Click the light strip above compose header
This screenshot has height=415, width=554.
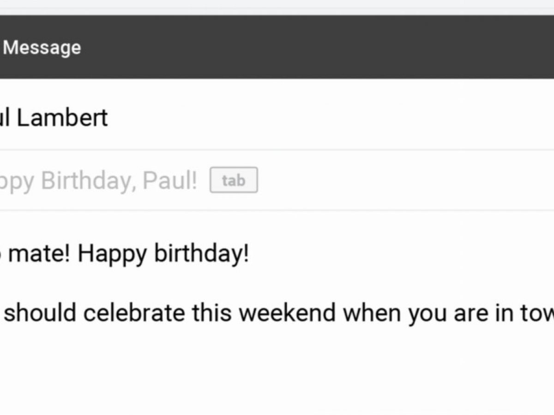click(277, 6)
